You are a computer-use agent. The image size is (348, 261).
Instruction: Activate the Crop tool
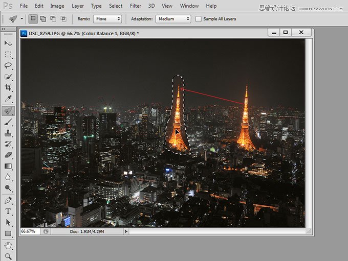coord(8,88)
